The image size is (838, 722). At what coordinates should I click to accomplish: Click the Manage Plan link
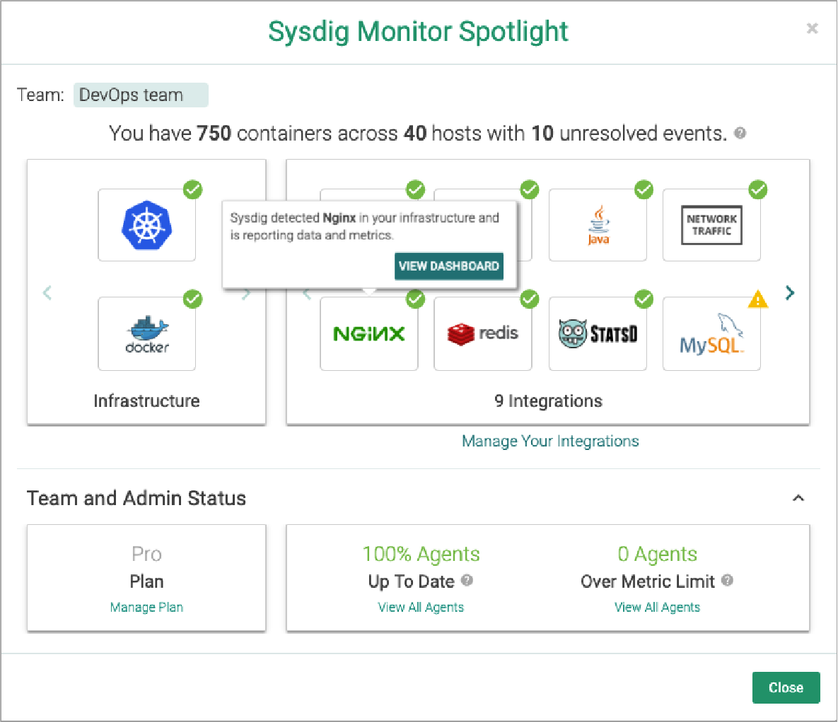146,608
